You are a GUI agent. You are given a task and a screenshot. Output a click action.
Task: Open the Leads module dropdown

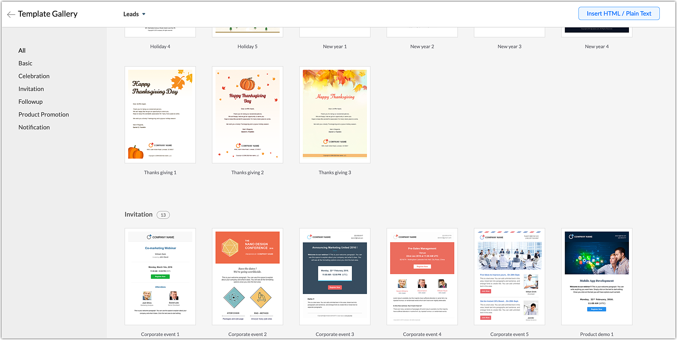(134, 14)
